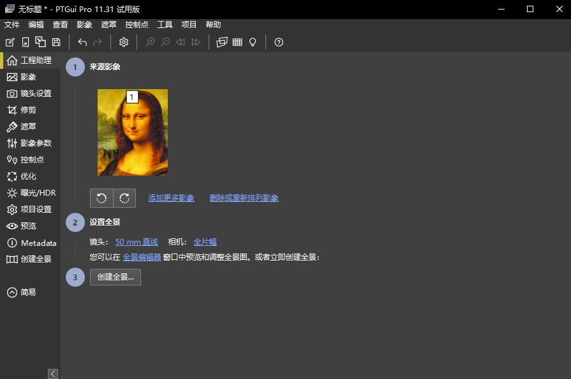Screen dimensions: 571x379
Task: Click the Save project disk icon
Action: click(x=56, y=42)
